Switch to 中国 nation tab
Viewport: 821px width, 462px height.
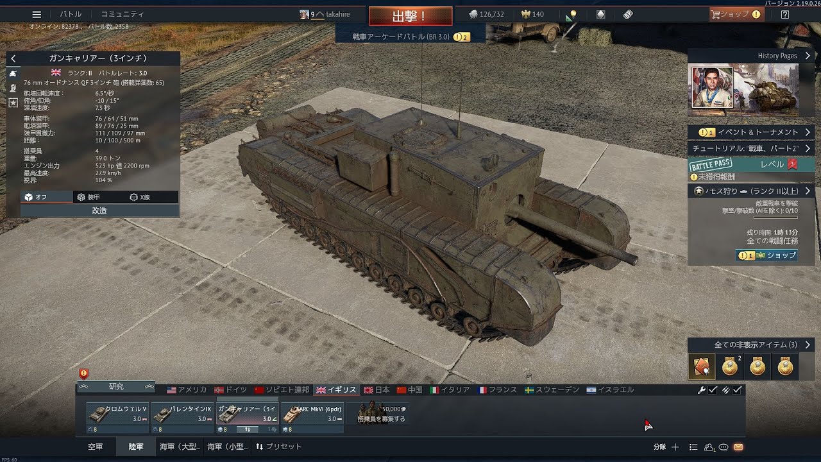(410, 389)
